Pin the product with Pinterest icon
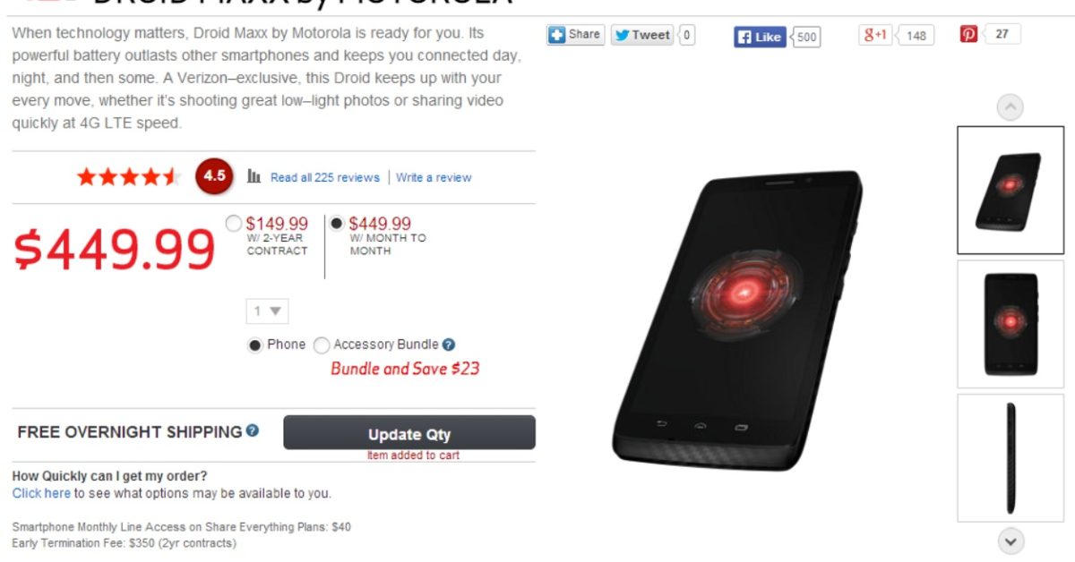 tap(969, 34)
